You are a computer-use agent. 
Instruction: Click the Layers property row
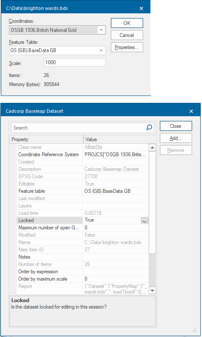(83, 206)
